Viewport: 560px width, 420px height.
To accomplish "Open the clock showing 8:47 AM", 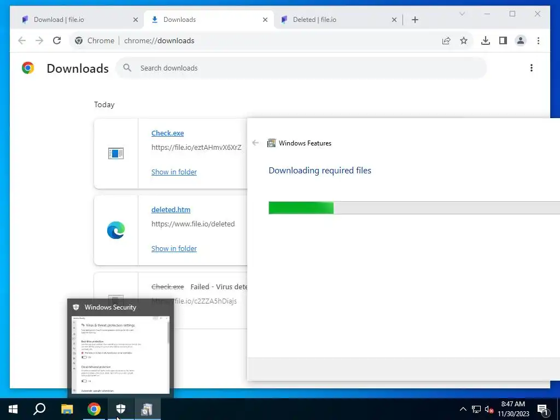I will [x=513, y=409].
